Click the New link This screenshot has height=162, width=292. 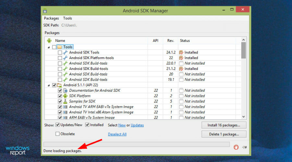pyautogui.click(x=122, y=125)
